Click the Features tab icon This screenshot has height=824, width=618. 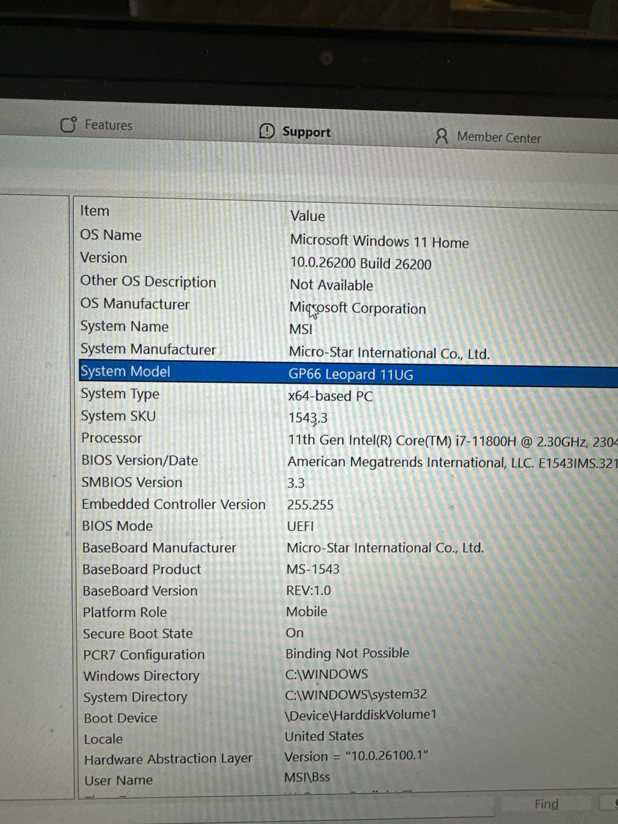click(68, 124)
